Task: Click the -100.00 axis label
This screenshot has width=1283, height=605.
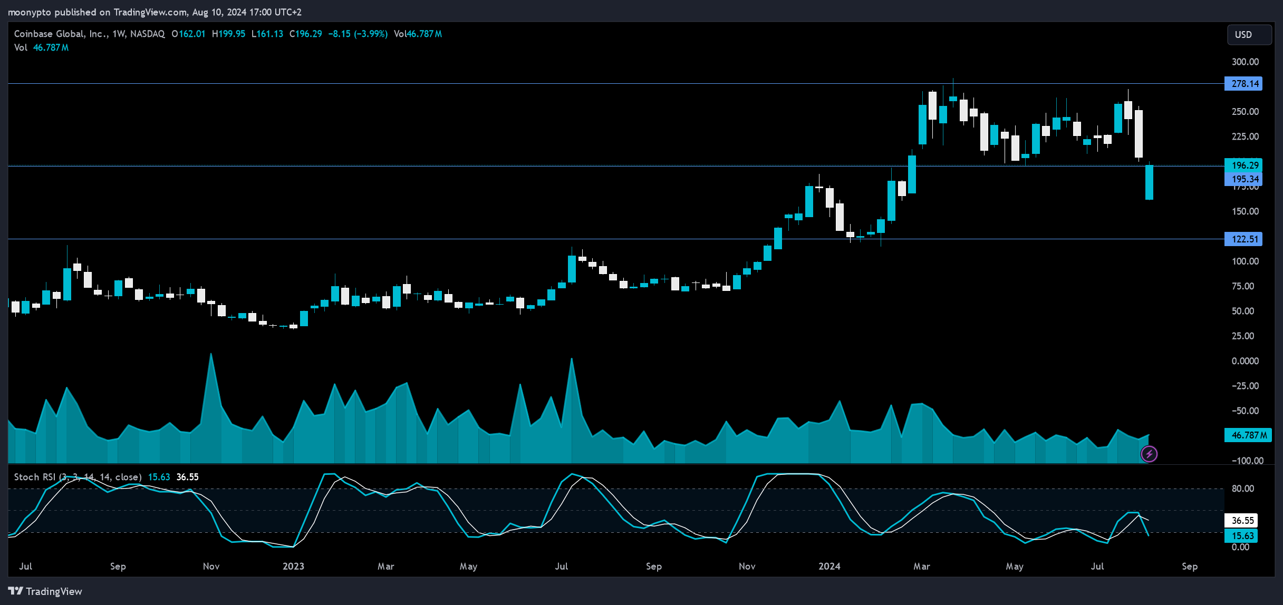Action: 1247,461
